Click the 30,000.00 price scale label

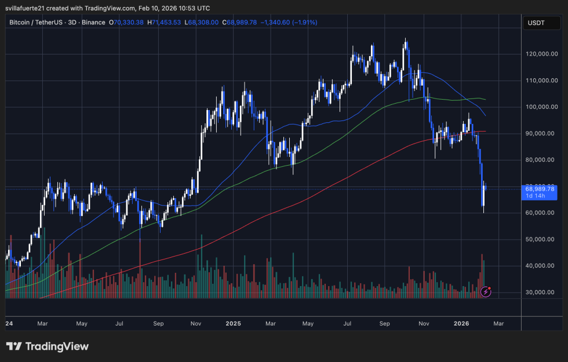coord(539,292)
